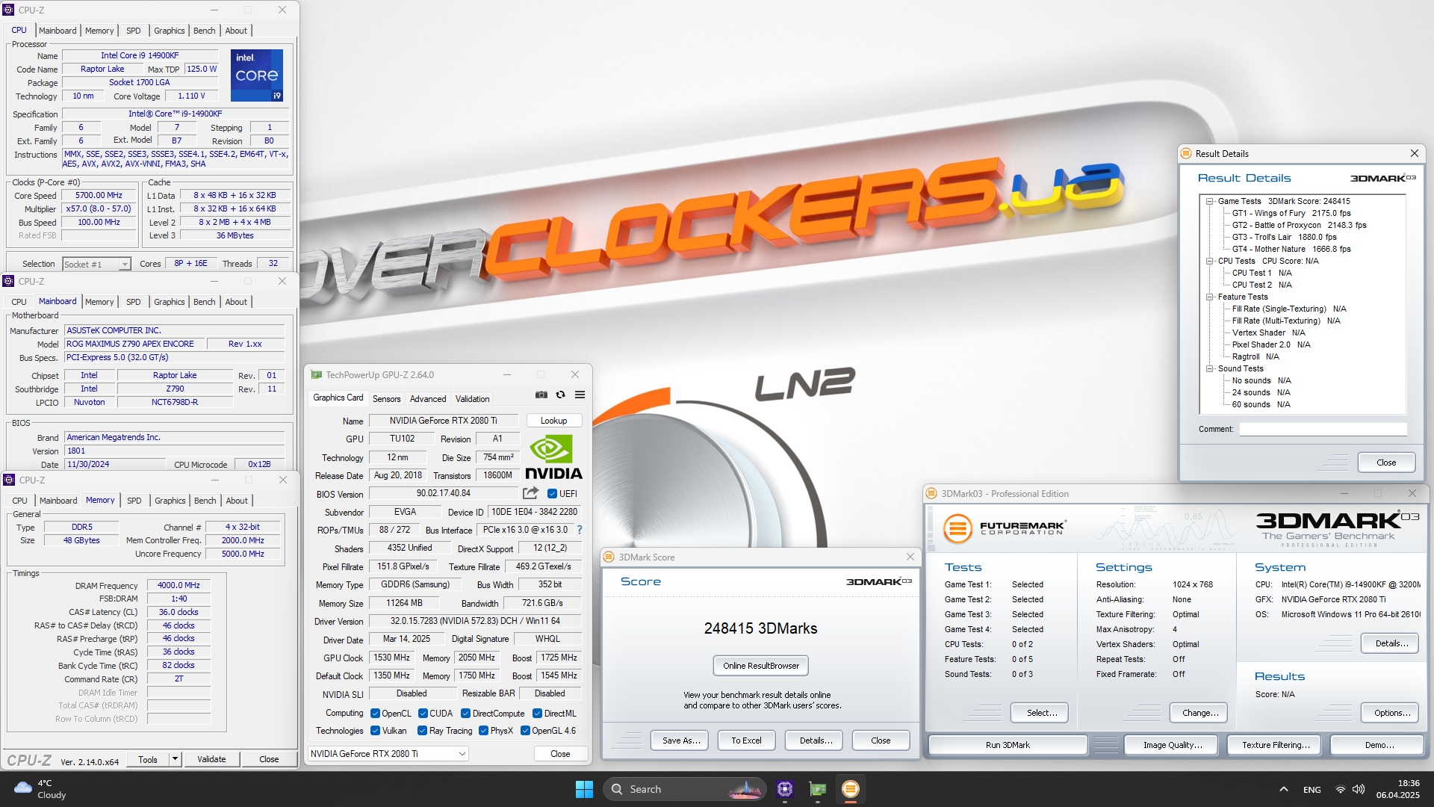This screenshot has height=807, width=1434.
Task: Toggle the OpenCL checkbox
Action: click(x=376, y=714)
